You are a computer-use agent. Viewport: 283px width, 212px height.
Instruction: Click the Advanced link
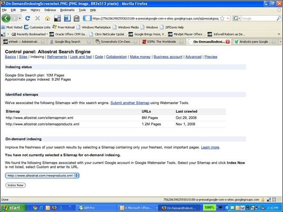[x=193, y=57]
